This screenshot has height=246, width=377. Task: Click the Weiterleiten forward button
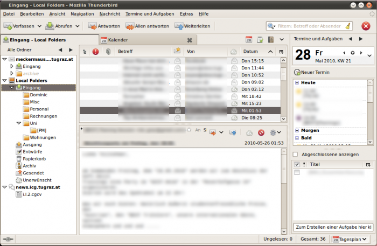point(192,26)
